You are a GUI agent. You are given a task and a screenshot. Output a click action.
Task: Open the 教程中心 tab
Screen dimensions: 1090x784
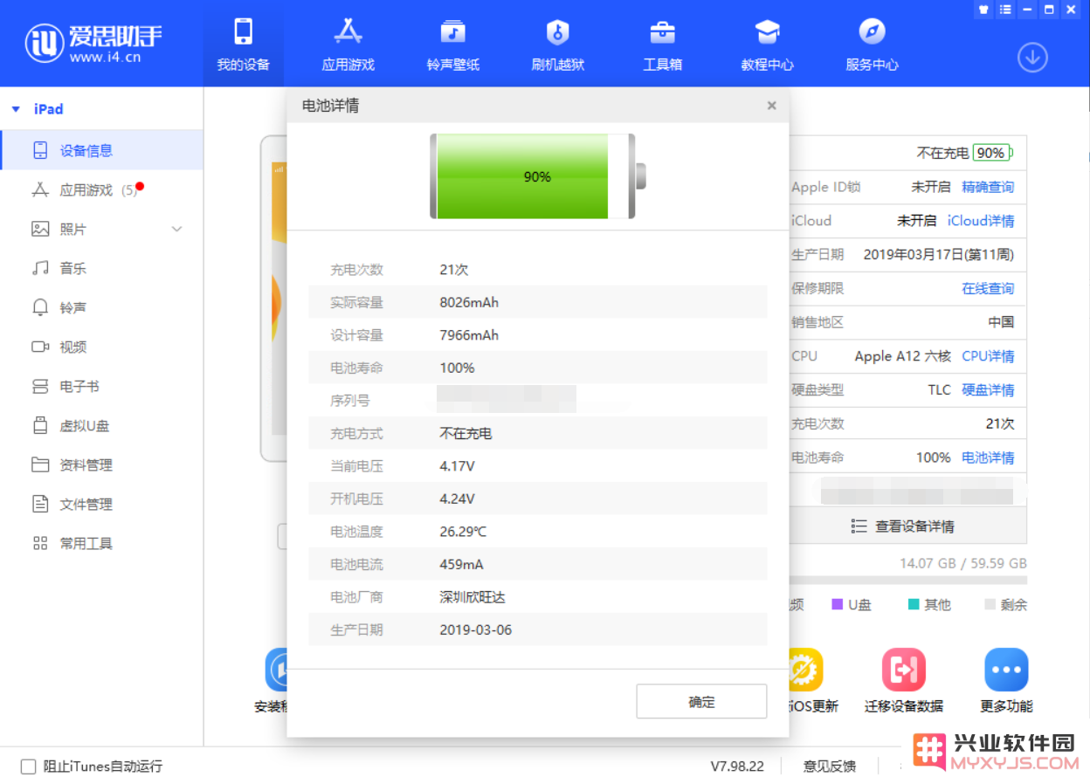pos(767,44)
